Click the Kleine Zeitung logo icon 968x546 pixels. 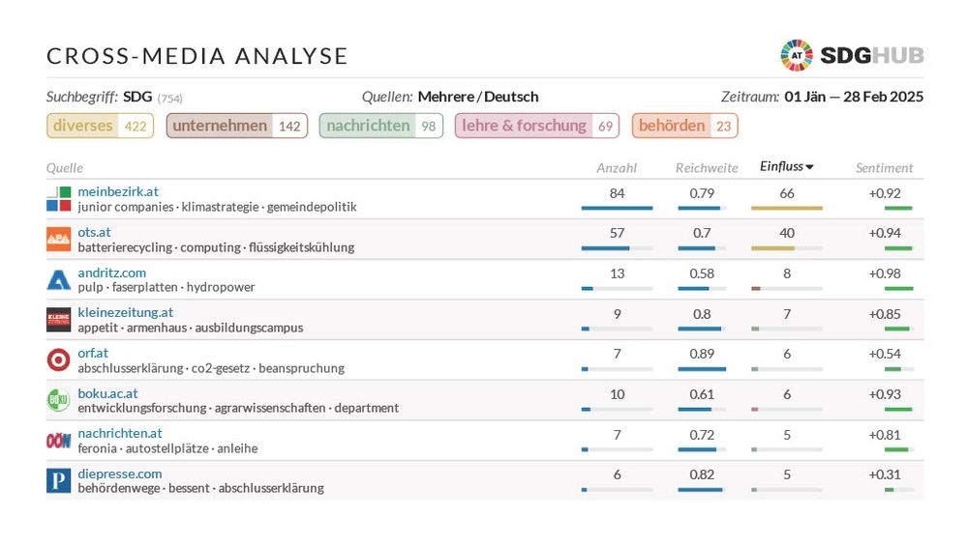pos(59,320)
